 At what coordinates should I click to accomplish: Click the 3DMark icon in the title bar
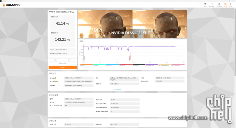point(1,1)
